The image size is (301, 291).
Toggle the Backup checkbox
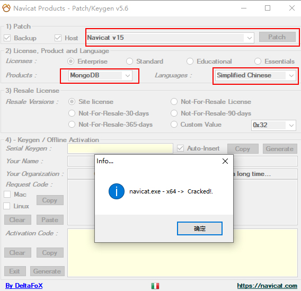click(7, 38)
